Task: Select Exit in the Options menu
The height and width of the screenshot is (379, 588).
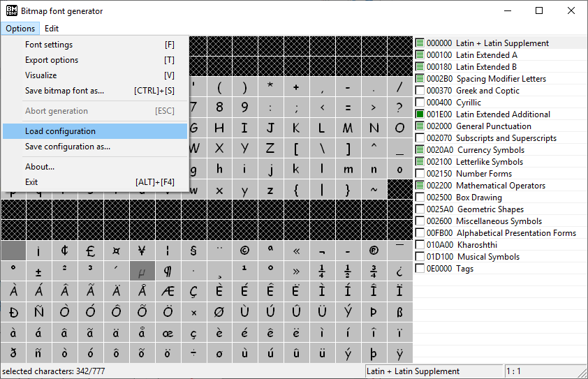Action: [95, 182]
